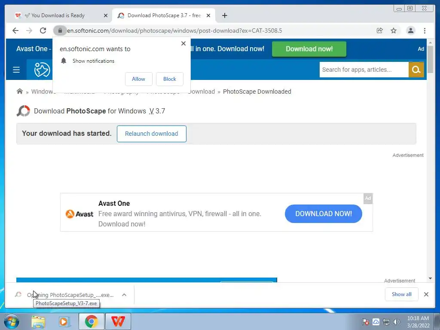Open WPS Office from the taskbar
This screenshot has height=330, width=440.
pyautogui.click(x=118, y=321)
